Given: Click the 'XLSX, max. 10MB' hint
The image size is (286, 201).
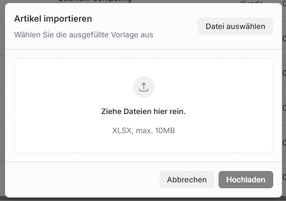Looking at the screenshot, I should [x=143, y=131].
